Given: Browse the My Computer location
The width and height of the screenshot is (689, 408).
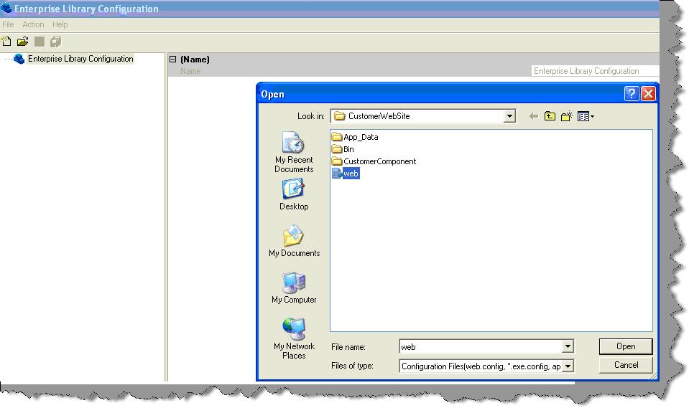Looking at the screenshot, I should pos(294,288).
